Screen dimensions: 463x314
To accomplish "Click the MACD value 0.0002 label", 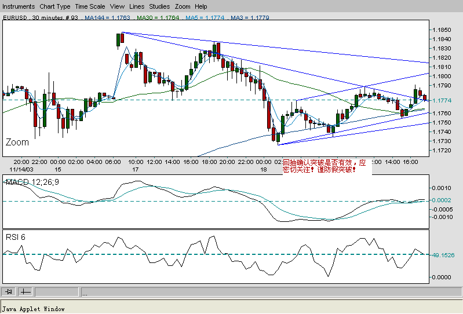I will click(x=442, y=200).
